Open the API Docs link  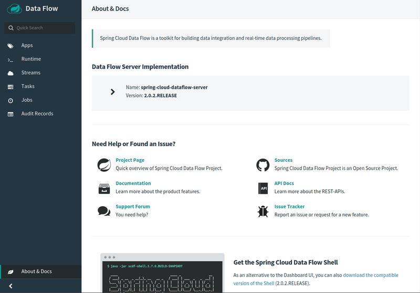[284, 183]
